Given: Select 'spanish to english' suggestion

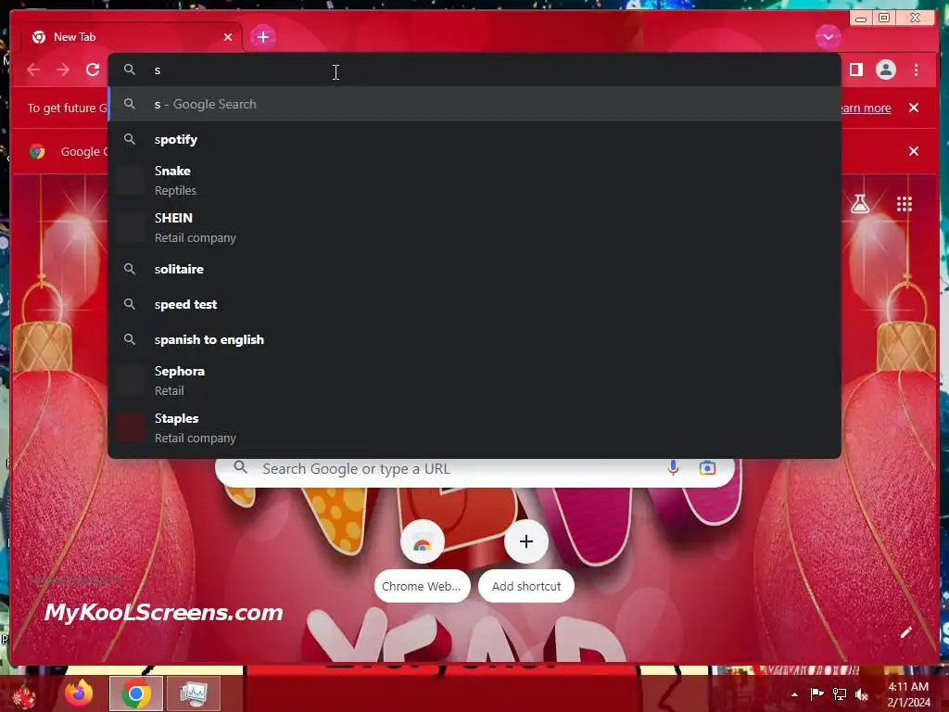Looking at the screenshot, I should (474, 339).
